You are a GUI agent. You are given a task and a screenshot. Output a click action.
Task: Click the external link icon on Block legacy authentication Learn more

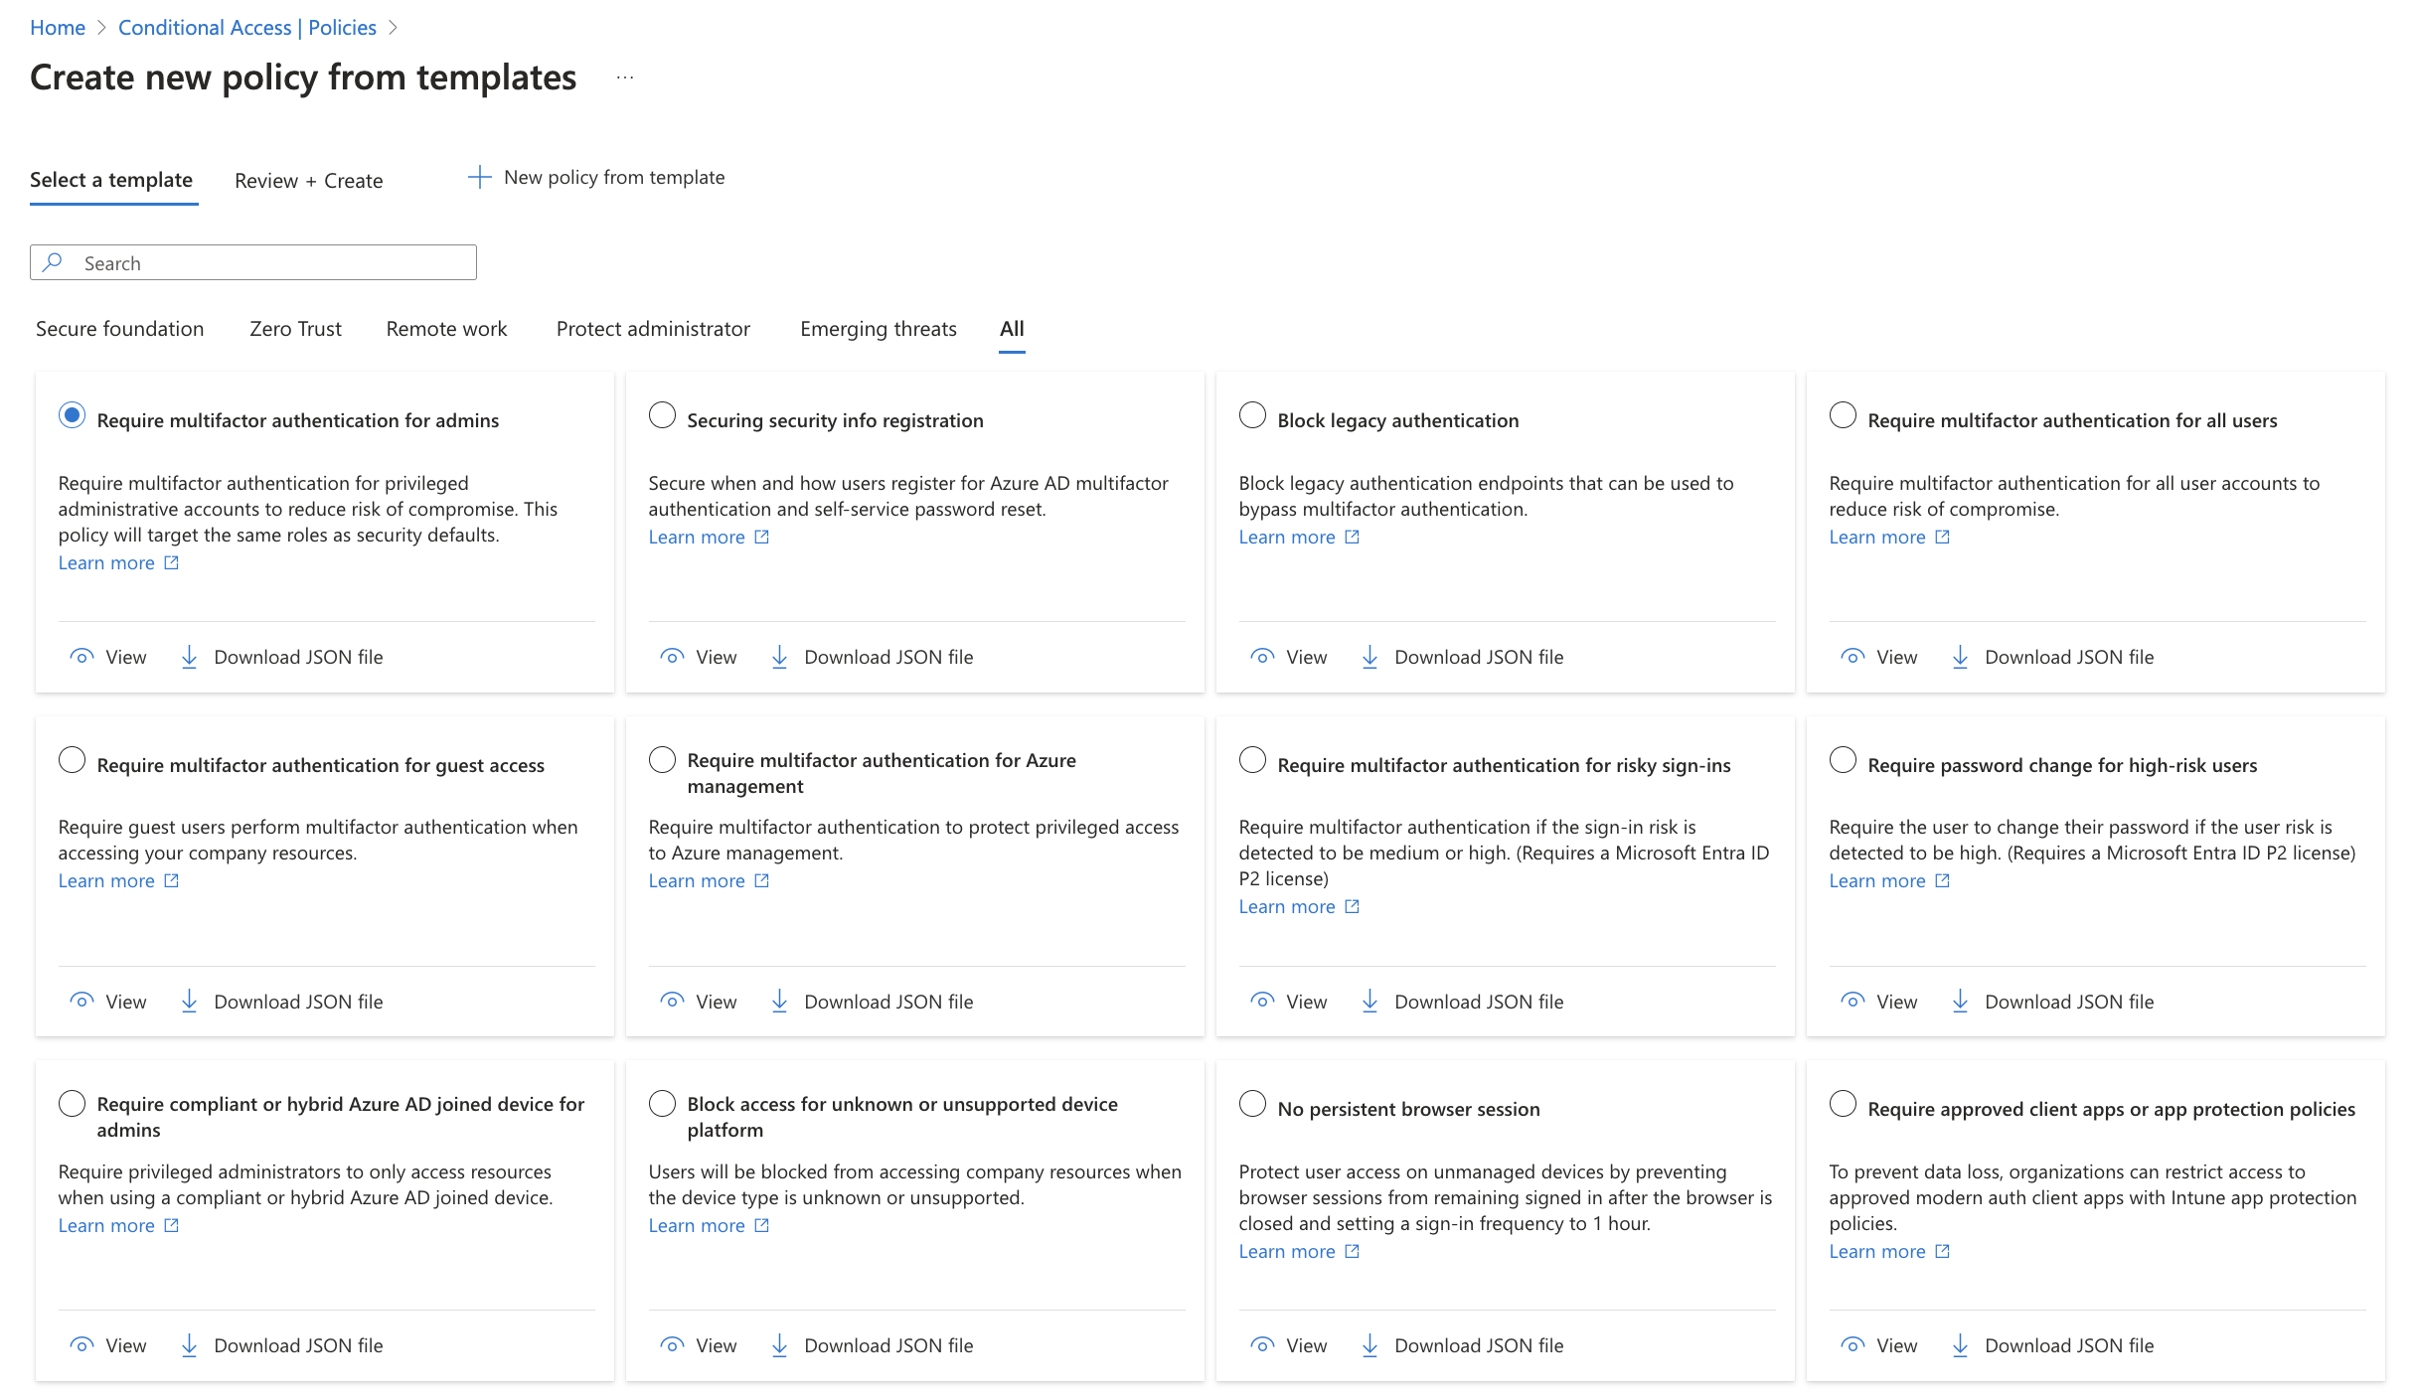1352,536
